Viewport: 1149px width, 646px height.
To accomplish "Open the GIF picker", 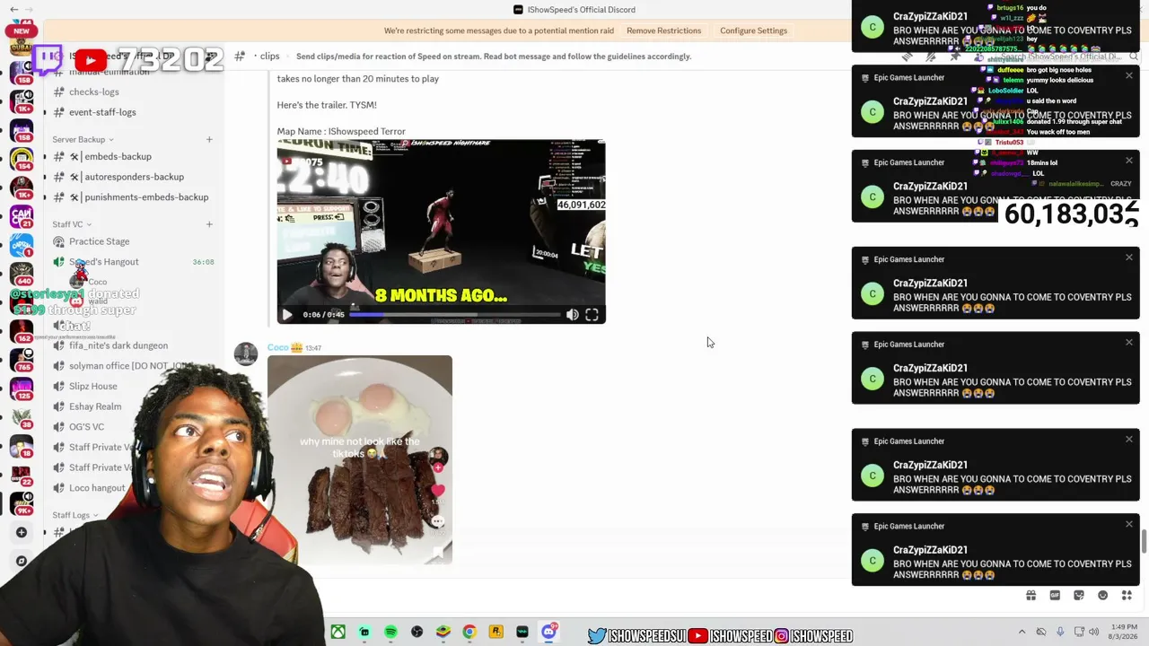I will [x=1055, y=596].
